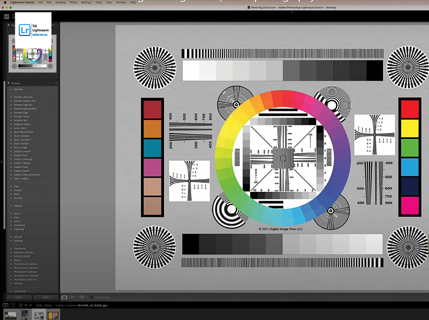This screenshot has height=320, width=429.
Task: Click the Lightroom logo at top left
Action: point(25,28)
